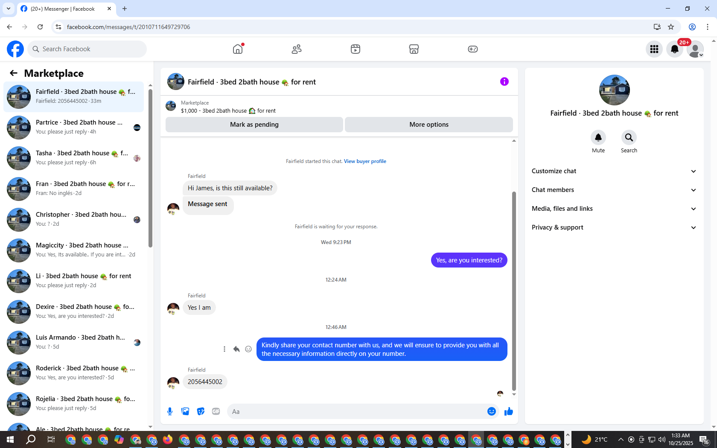
Task: Click the back arrow beside Marketplace
Action: tap(14, 73)
